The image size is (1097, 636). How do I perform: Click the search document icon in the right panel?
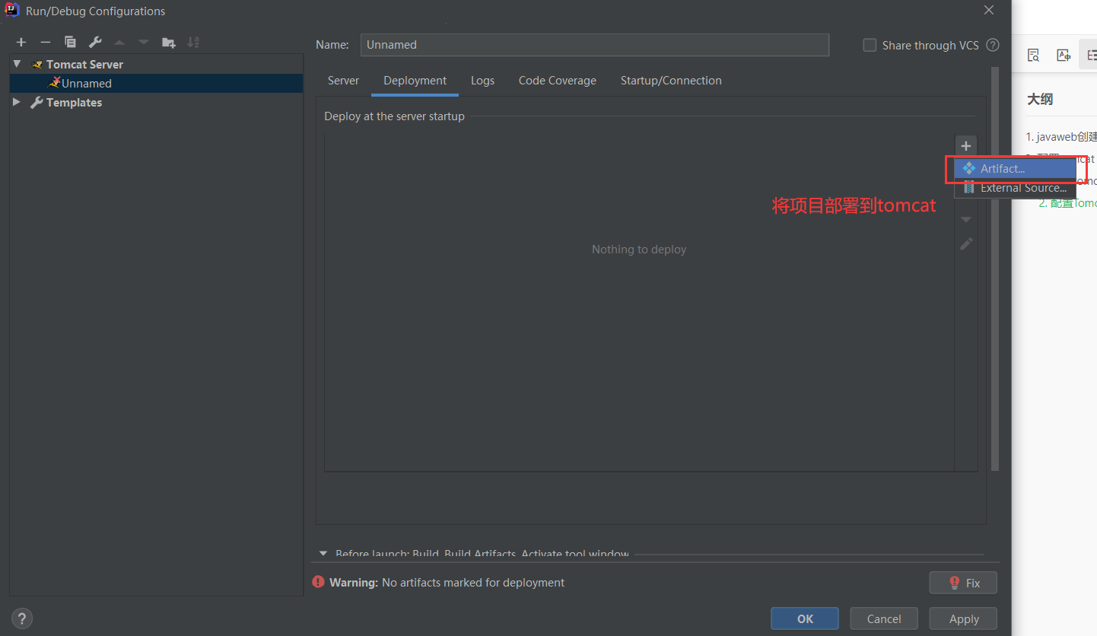coord(1033,55)
